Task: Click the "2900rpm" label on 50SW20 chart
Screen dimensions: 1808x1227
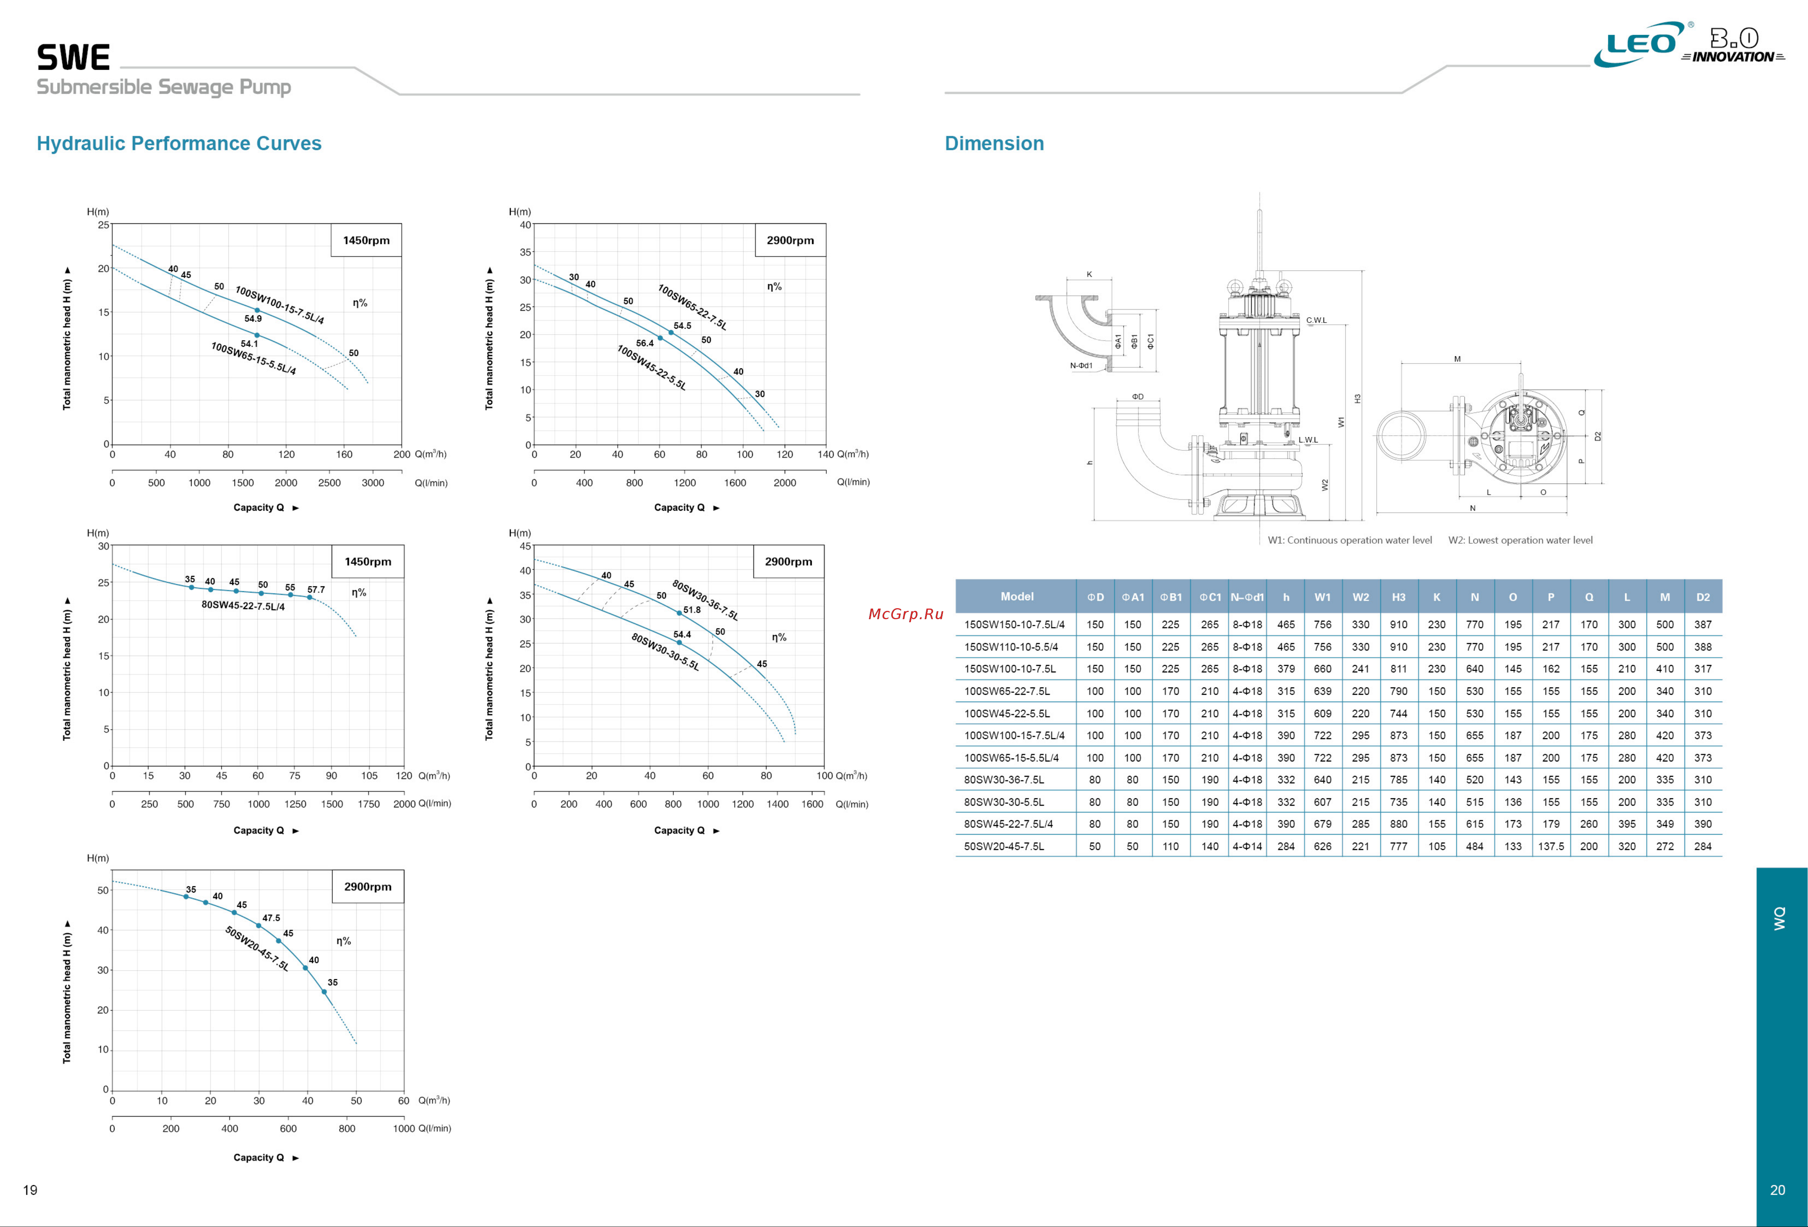Action: pyautogui.click(x=368, y=887)
